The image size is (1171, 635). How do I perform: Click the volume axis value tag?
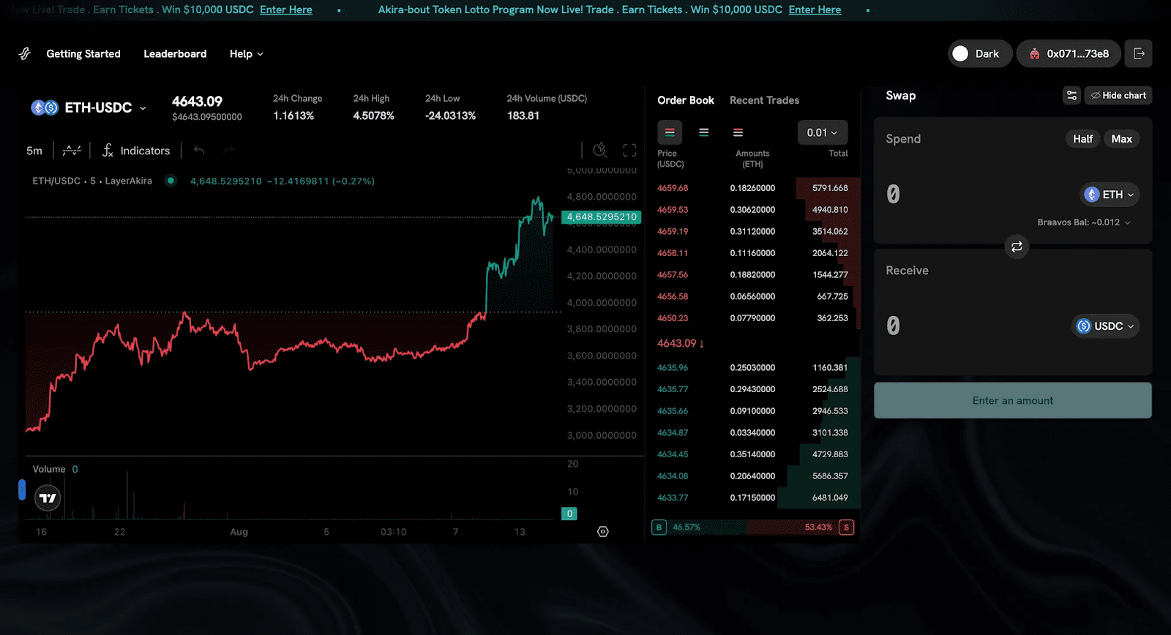(569, 514)
